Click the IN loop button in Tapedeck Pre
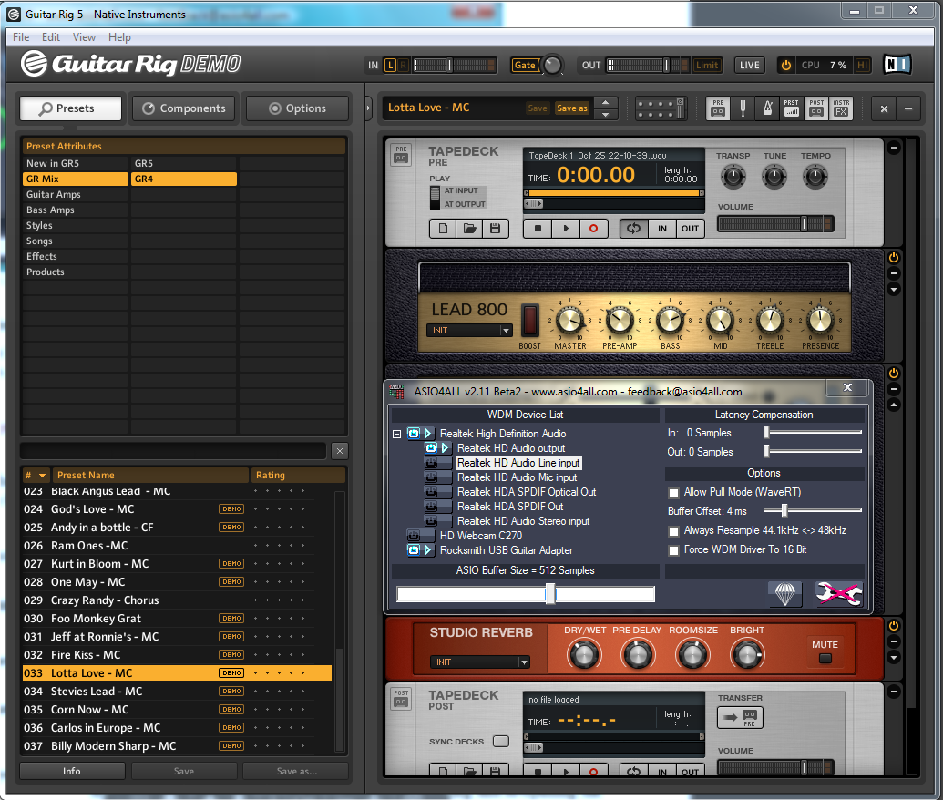 pyautogui.click(x=662, y=229)
